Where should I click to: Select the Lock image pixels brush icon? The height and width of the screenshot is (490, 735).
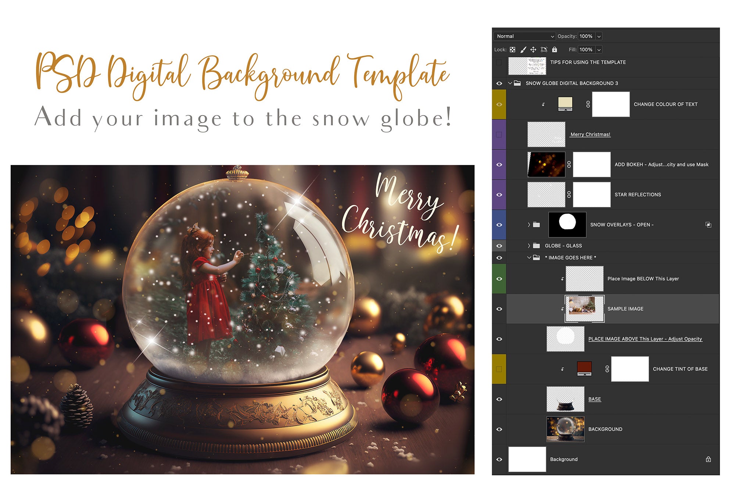coord(523,50)
